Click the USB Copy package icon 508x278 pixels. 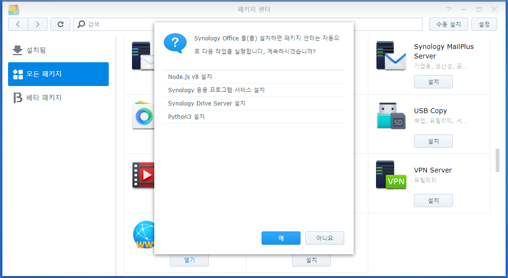click(391, 116)
